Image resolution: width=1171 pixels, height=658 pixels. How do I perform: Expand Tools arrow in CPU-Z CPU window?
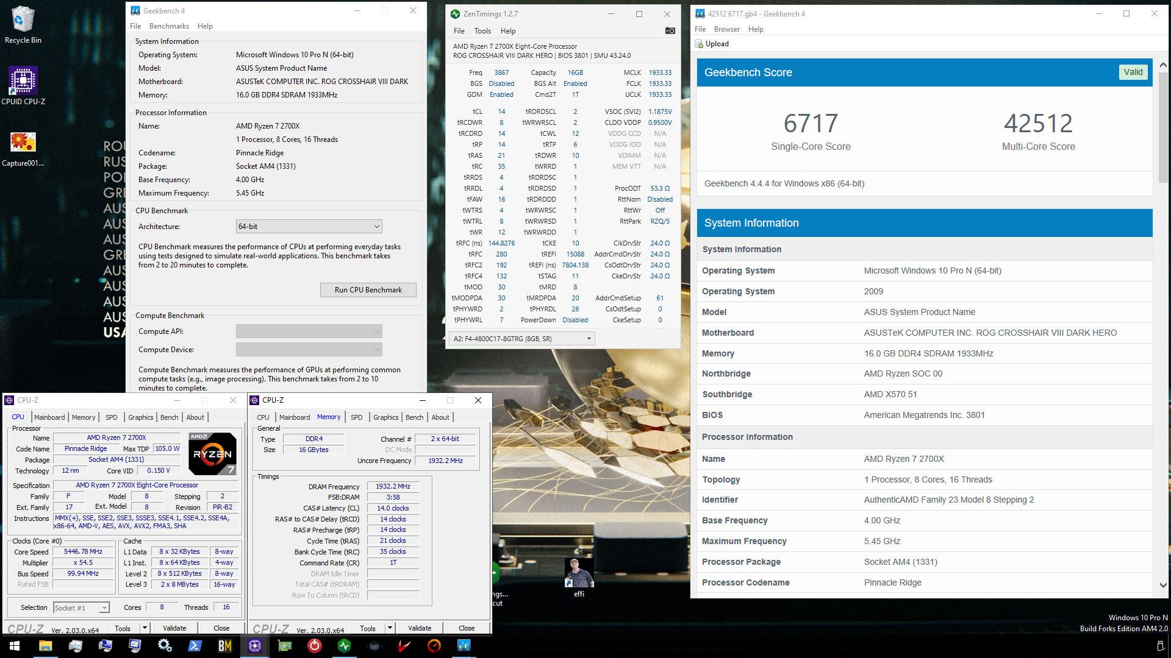pyautogui.click(x=145, y=628)
